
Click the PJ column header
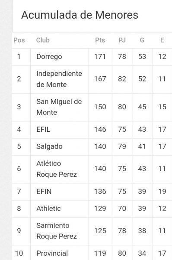122,40
